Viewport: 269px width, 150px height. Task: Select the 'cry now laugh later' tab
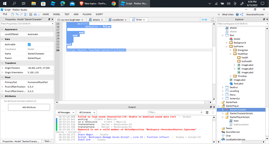pos(71,20)
